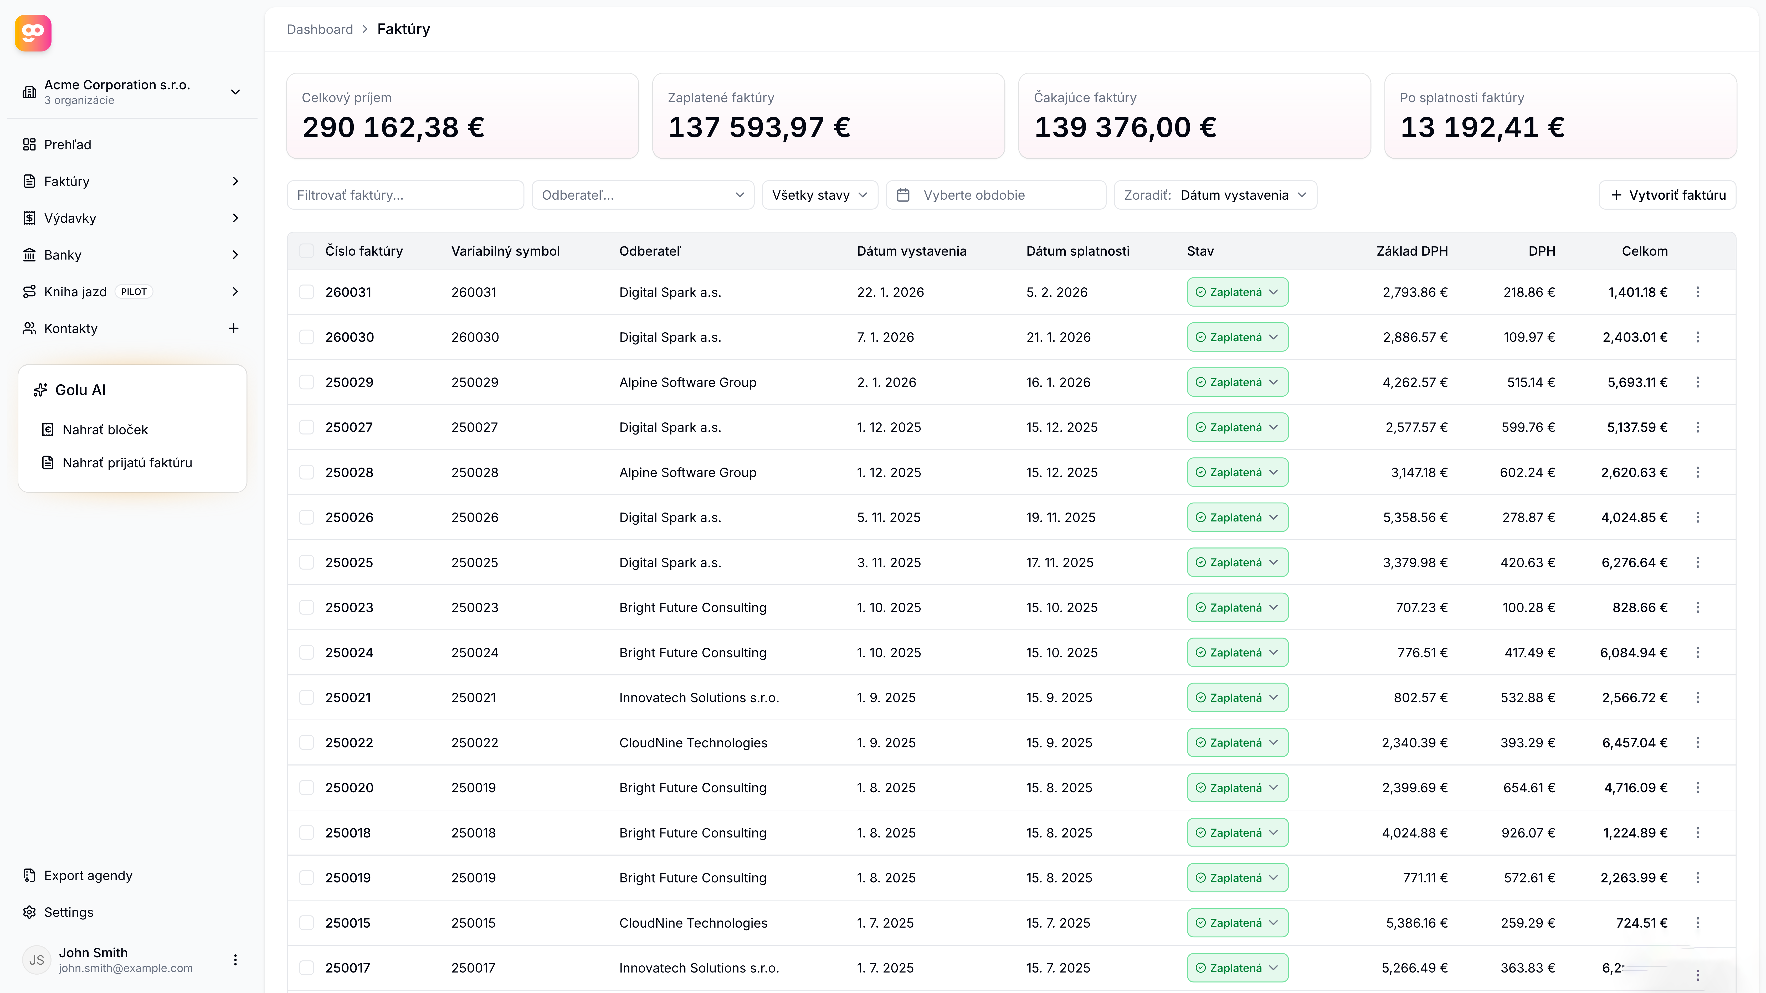Add a new contact with plus icon
This screenshot has width=1766, height=993.
tap(234, 328)
